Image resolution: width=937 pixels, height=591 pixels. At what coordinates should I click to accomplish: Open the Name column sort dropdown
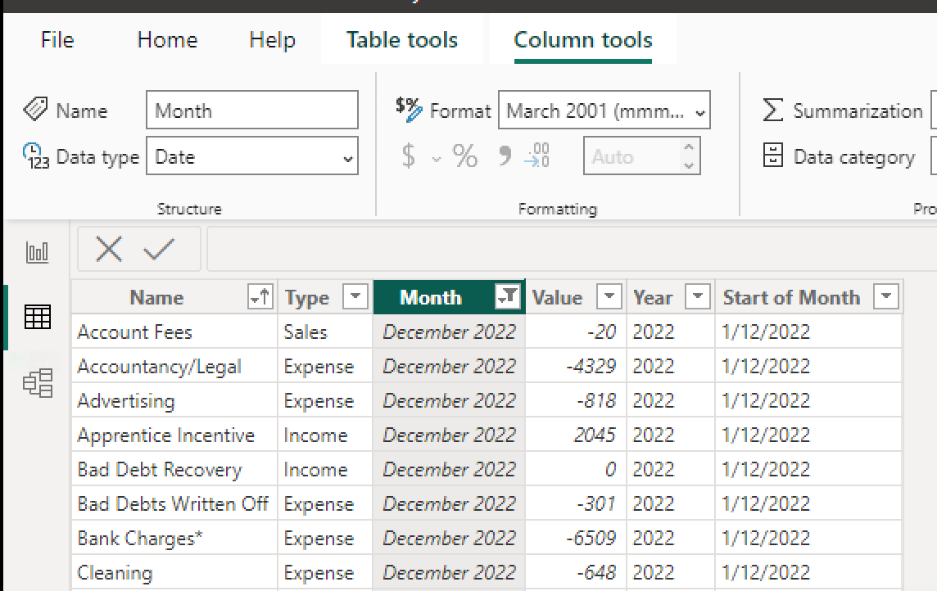coord(260,296)
